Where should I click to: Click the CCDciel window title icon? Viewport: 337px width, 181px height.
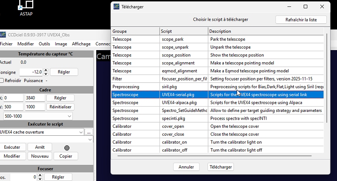click(2, 35)
